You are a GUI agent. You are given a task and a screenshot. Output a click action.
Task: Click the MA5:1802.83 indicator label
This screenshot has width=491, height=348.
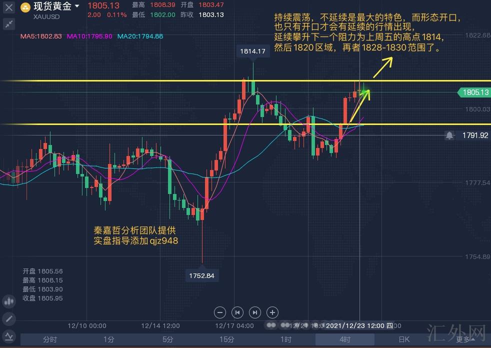41,36
